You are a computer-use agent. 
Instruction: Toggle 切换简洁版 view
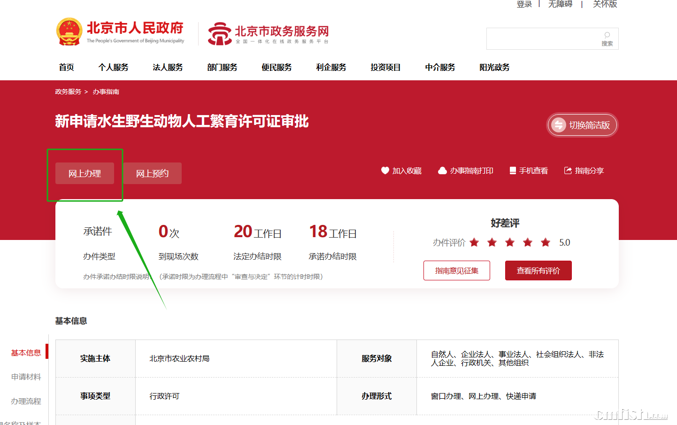point(582,125)
